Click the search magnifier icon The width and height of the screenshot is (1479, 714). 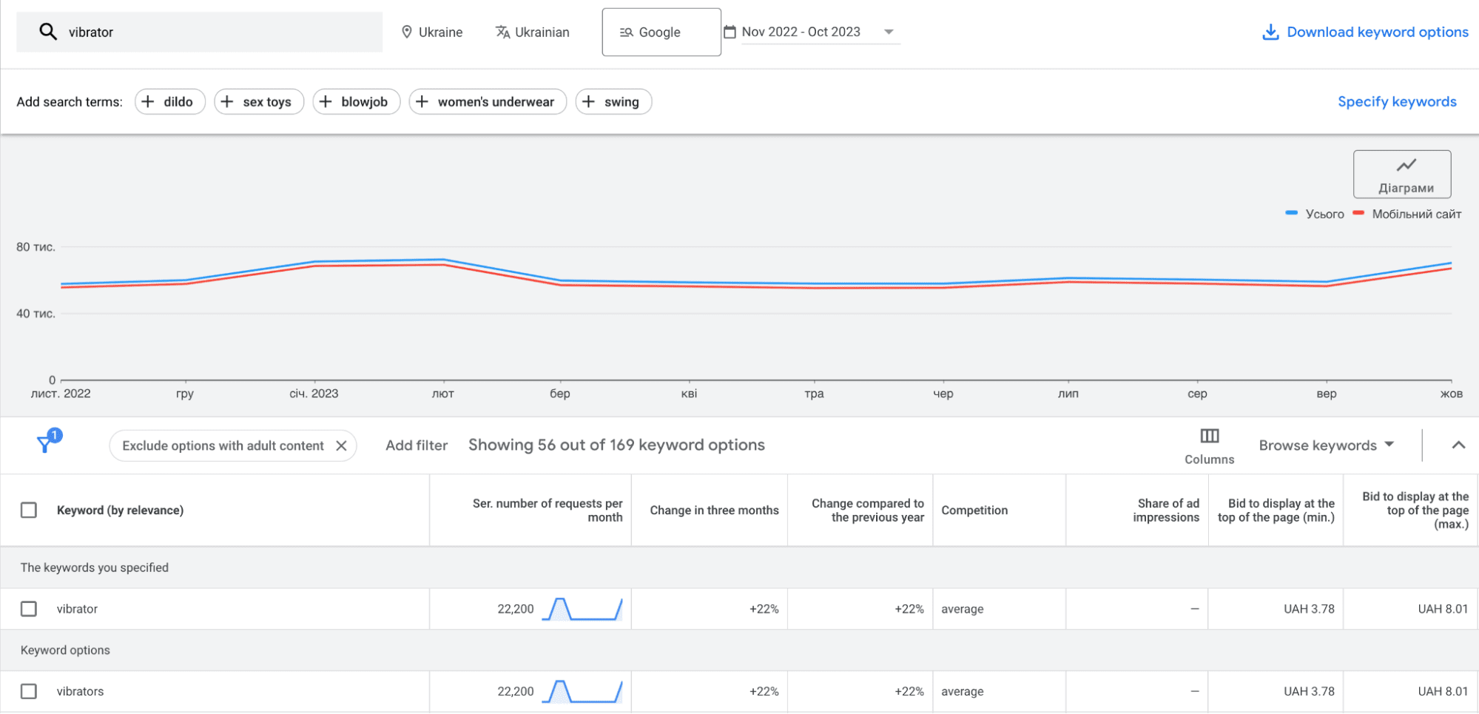tap(48, 32)
